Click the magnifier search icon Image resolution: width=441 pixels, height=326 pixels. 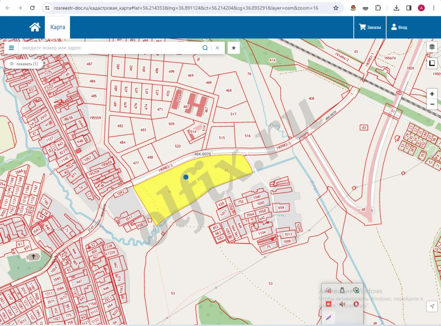click(205, 48)
